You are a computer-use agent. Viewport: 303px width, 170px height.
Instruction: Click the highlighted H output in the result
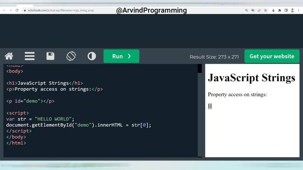[210, 106]
